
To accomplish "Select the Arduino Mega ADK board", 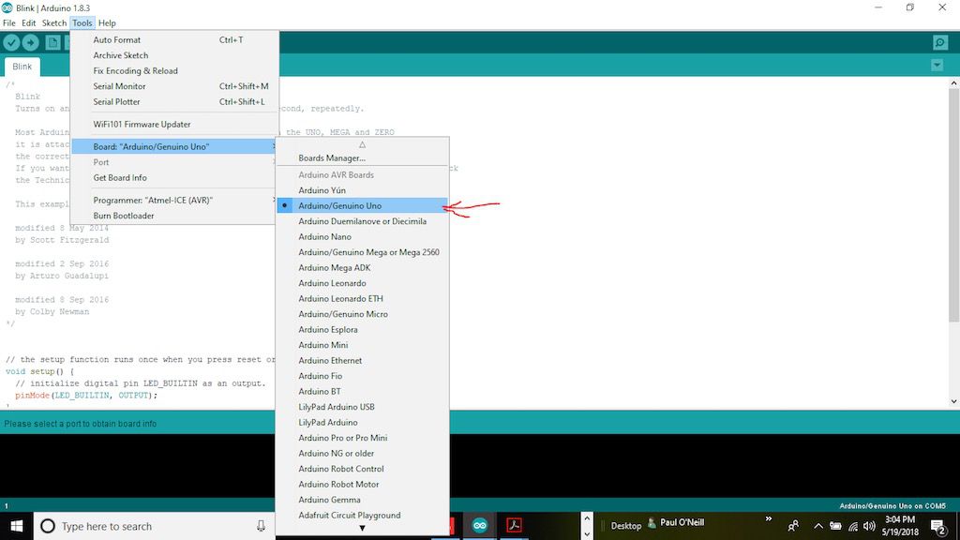I will [x=363, y=267].
